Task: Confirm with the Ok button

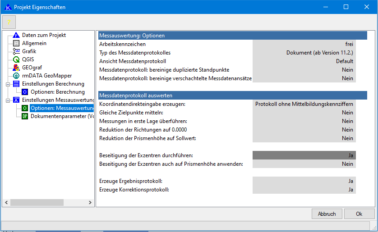Action: coord(359,214)
